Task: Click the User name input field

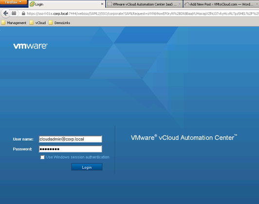Action: click(71, 139)
